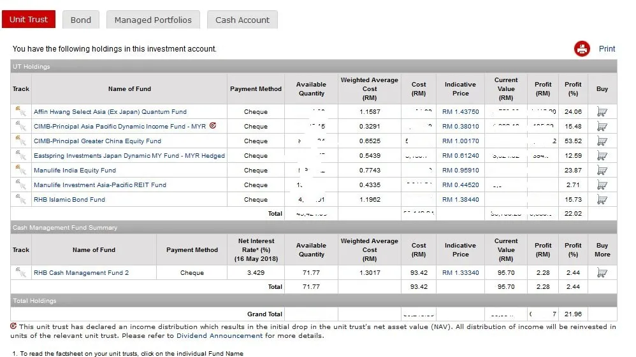Click buy more cart for RHB Cash Management Fund 2
The width and height of the screenshot is (636, 357).
pos(602,272)
